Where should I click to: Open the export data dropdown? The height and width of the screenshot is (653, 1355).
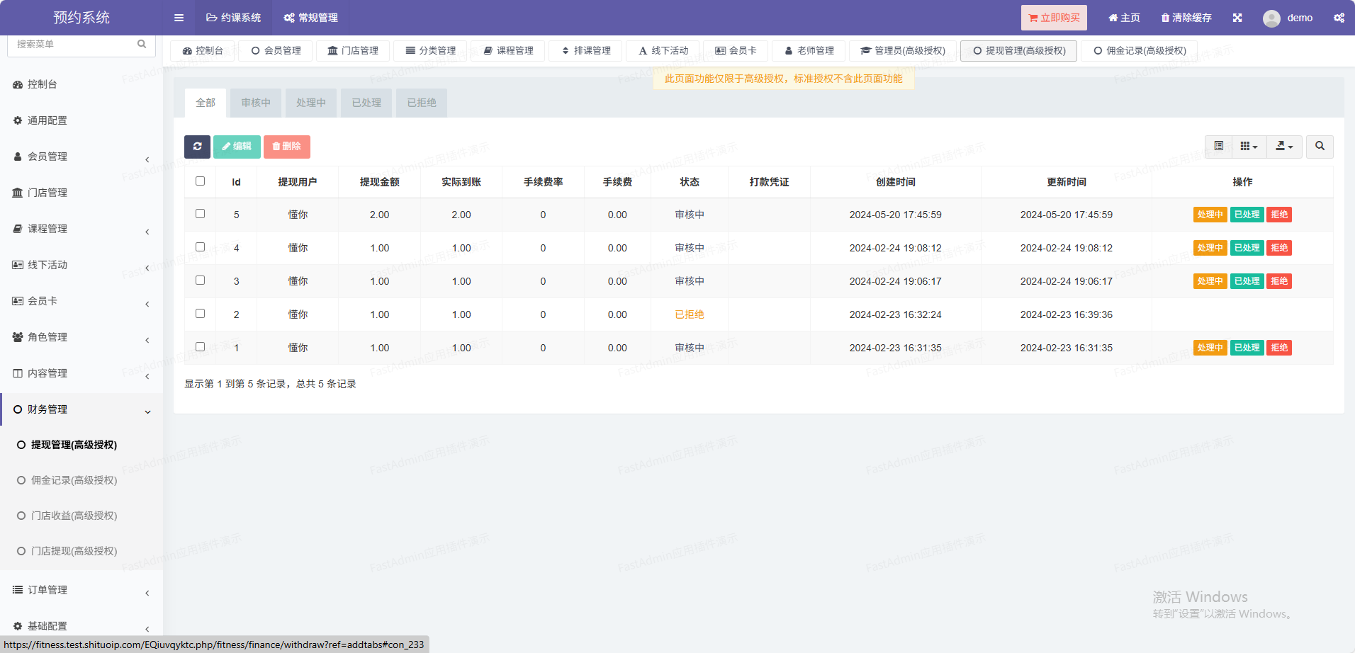(1284, 147)
